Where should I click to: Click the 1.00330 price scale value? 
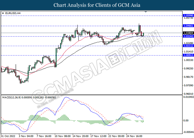point(188,60)
